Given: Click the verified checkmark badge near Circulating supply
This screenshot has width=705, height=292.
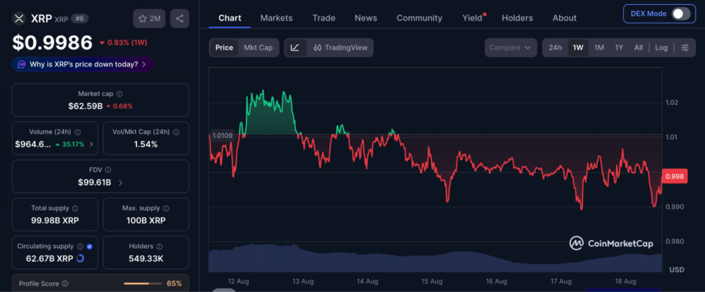Looking at the screenshot, I should click(x=90, y=246).
